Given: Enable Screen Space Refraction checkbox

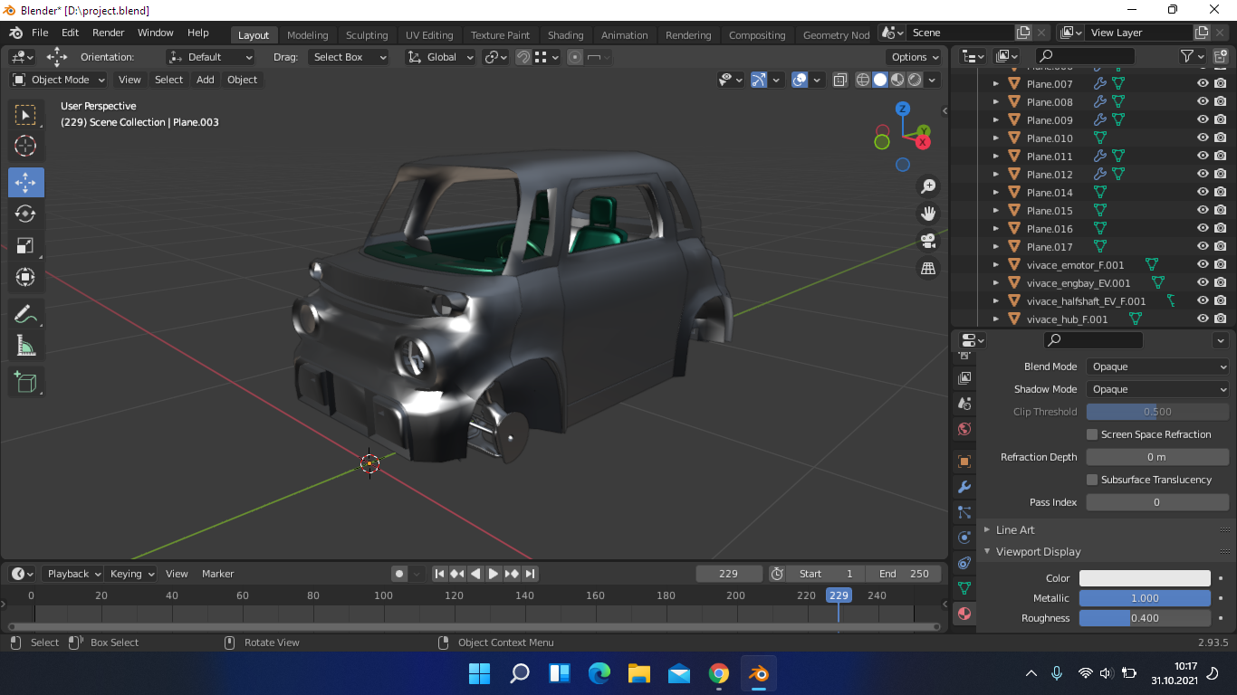Looking at the screenshot, I should click(1092, 434).
